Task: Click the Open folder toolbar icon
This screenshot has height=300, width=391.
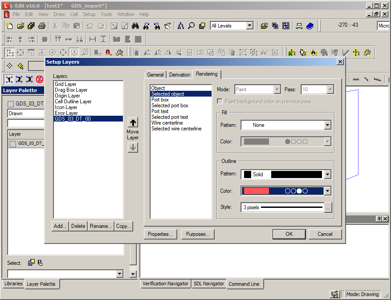Action: pyautogui.click(x=20, y=26)
